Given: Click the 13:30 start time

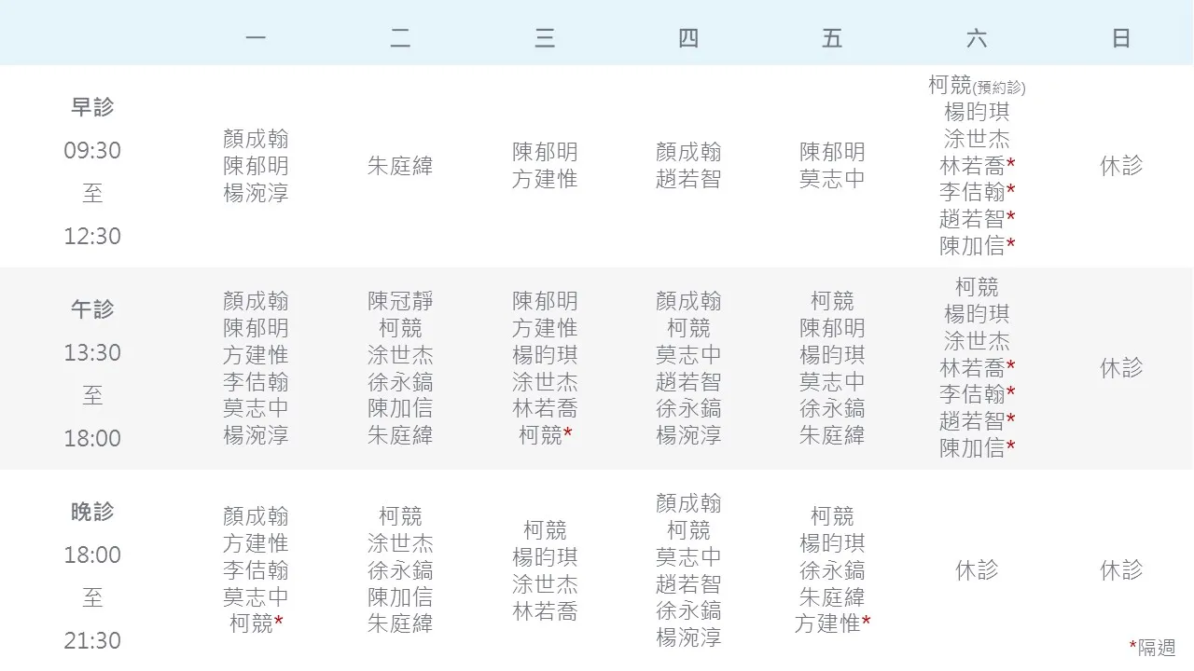Looking at the screenshot, I should pyautogui.click(x=92, y=352).
